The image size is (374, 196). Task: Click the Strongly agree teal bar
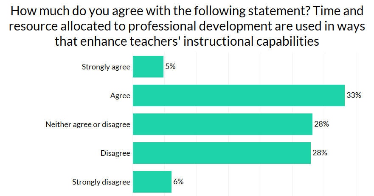point(148,66)
